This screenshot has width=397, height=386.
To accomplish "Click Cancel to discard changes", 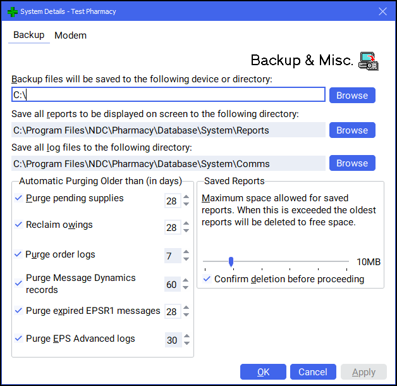I will coord(313,372).
